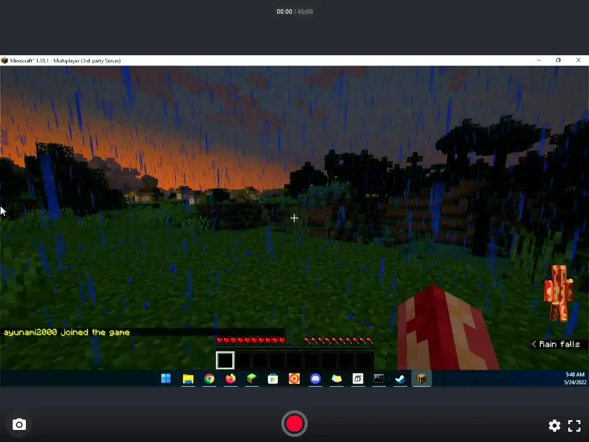Click the red record button
Image resolution: width=589 pixels, height=442 pixels.
click(294, 424)
